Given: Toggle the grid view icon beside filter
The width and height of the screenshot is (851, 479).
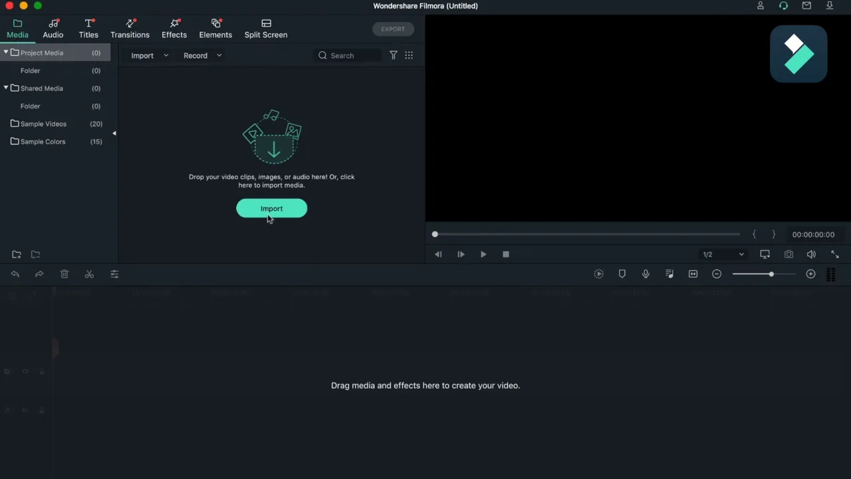Looking at the screenshot, I should click(x=409, y=55).
